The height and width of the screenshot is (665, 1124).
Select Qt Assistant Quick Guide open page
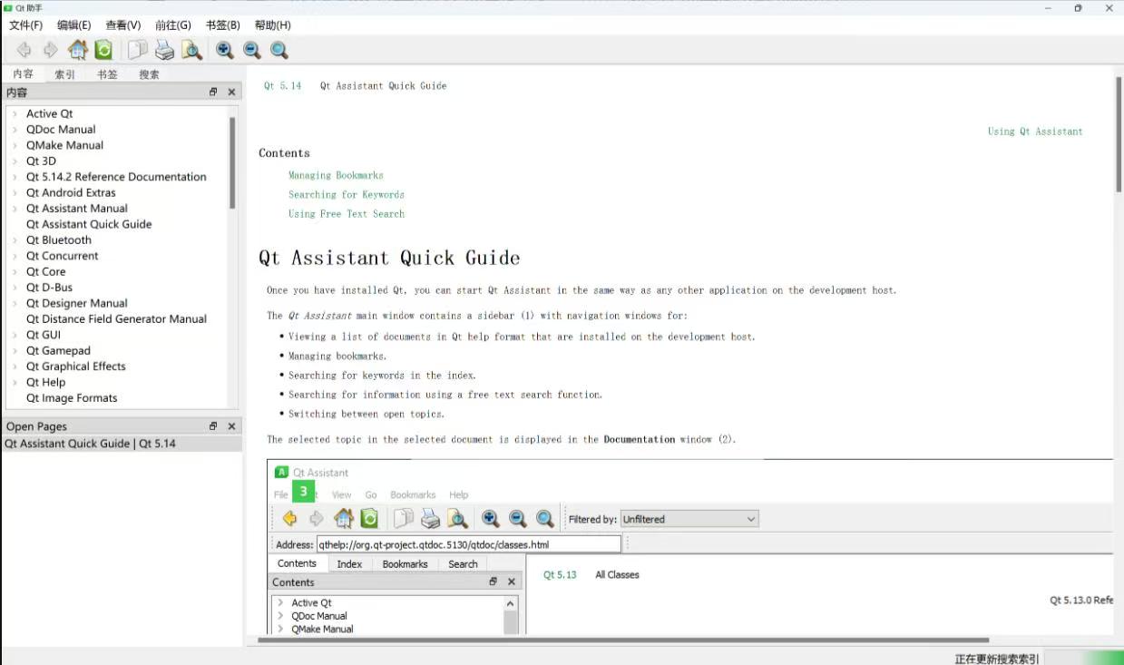pos(122,444)
